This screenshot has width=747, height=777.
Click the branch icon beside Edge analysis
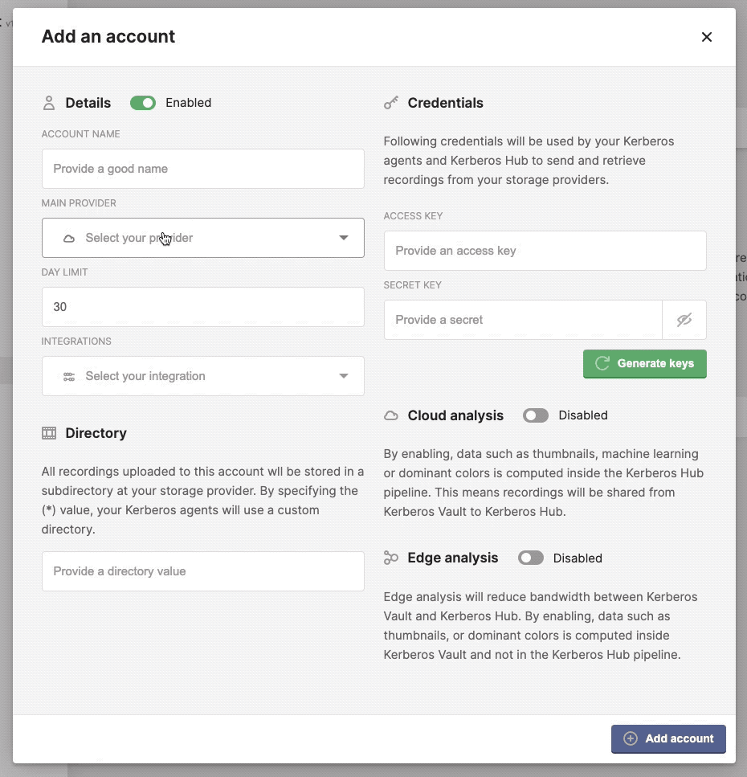391,558
